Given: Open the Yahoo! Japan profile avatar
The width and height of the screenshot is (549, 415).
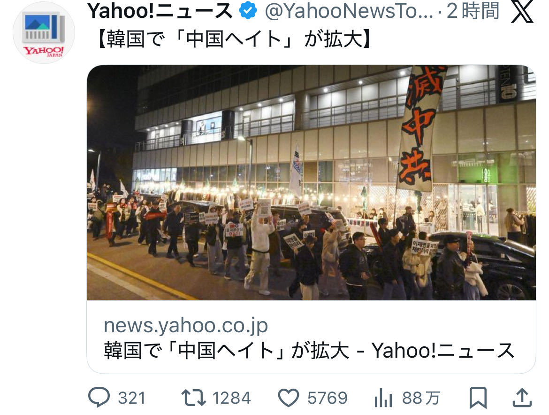Looking at the screenshot, I should point(44,32).
